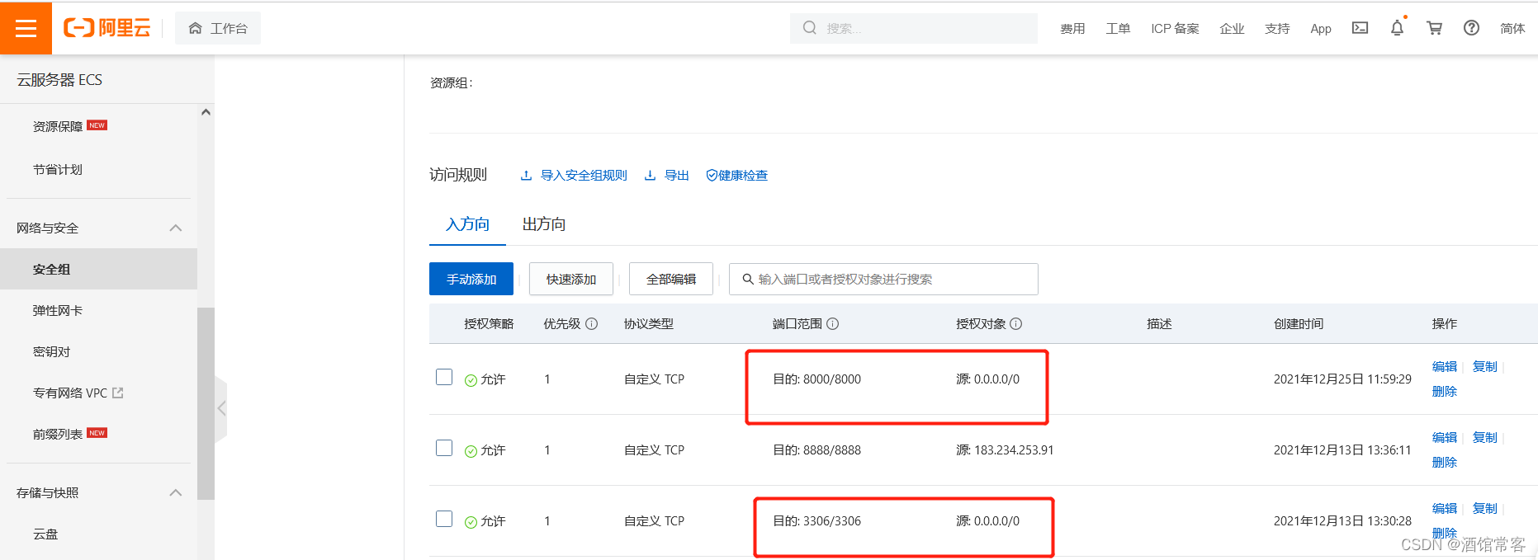Click the 全部编辑 button

[671, 279]
